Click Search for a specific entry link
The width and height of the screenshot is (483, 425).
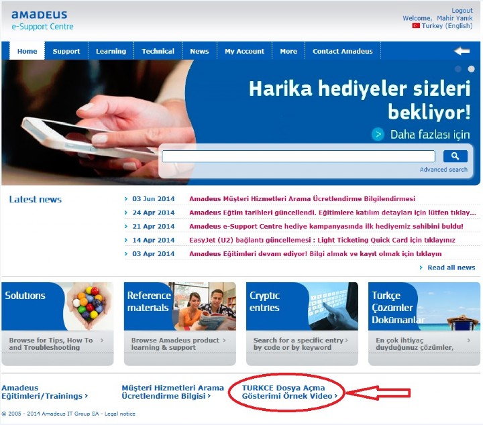pyautogui.click(x=298, y=344)
